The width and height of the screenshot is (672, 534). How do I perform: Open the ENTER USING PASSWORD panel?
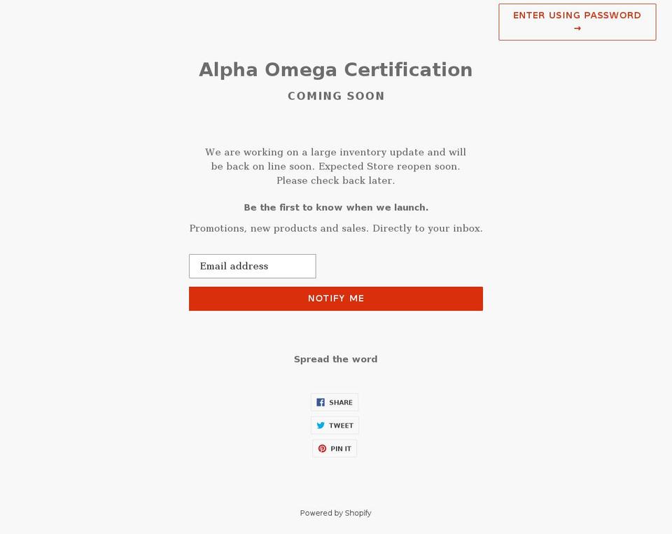coord(577,21)
